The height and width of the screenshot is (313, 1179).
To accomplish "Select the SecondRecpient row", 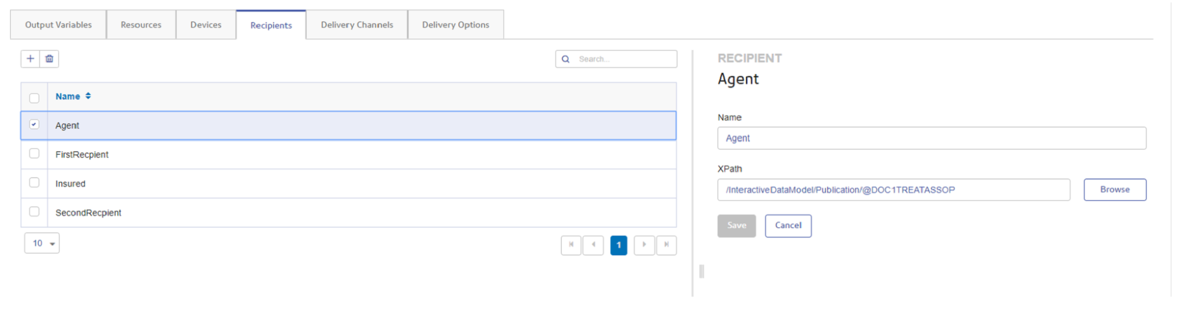I will (x=89, y=213).
